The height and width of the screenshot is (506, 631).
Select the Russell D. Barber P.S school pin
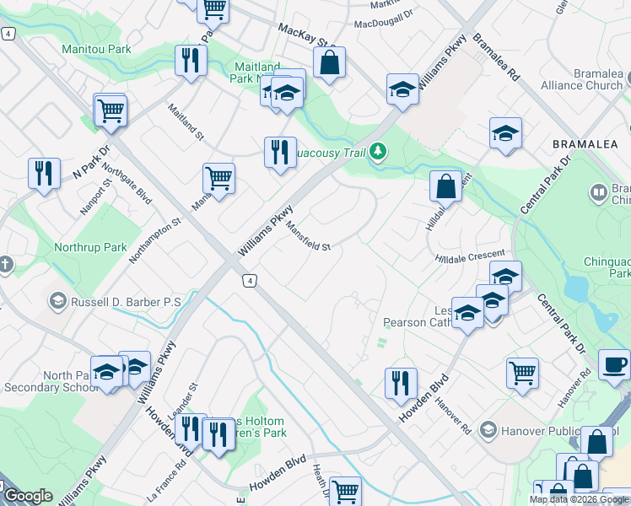point(58,301)
